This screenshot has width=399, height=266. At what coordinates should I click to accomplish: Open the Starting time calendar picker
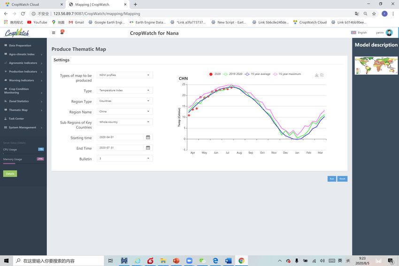click(148, 137)
